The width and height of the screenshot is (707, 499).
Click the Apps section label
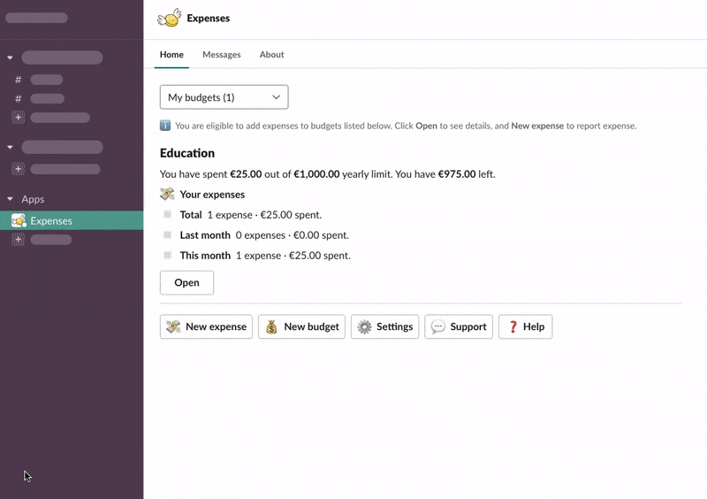point(33,199)
